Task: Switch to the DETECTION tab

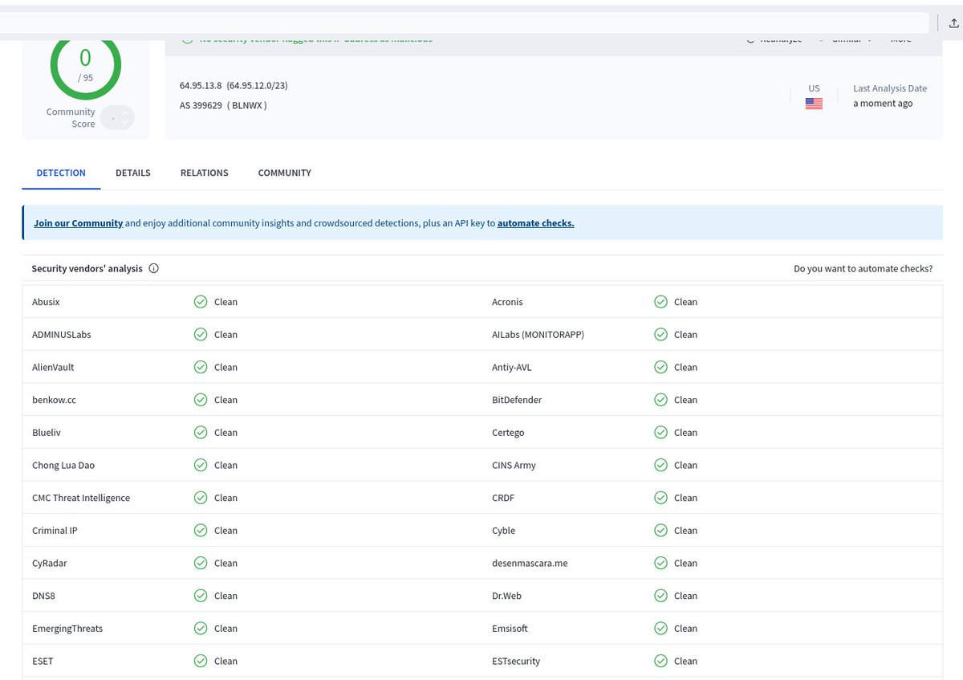Action: coord(61,173)
